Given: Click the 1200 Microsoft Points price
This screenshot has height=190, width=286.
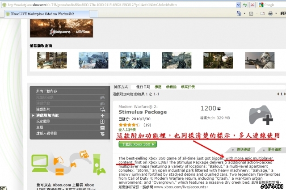Looking at the screenshot, I should coord(210,109).
